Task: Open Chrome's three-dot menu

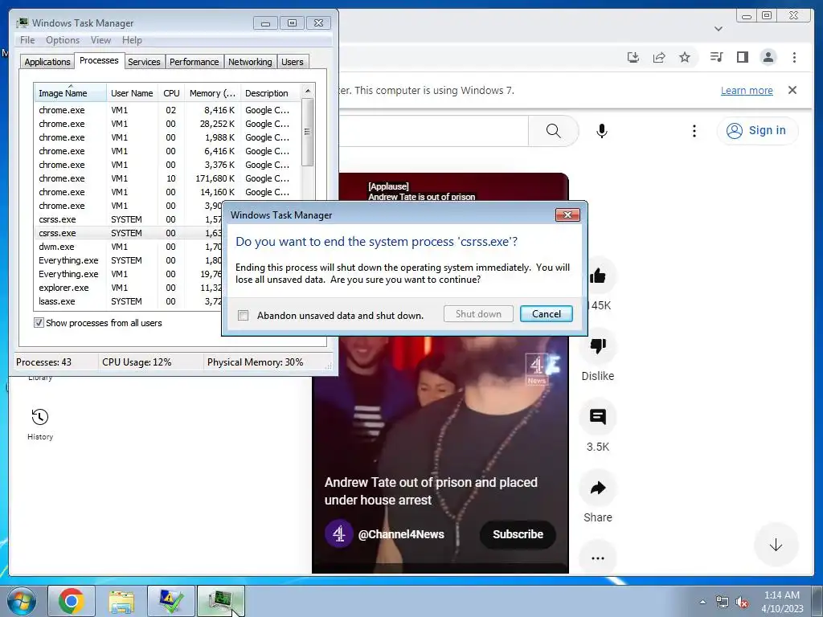Action: pos(794,57)
